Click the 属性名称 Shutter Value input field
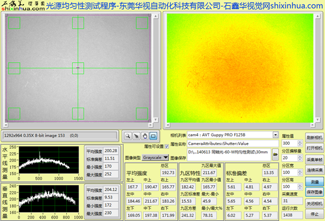This screenshot has width=325, height=221. click(x=233, y=144)
